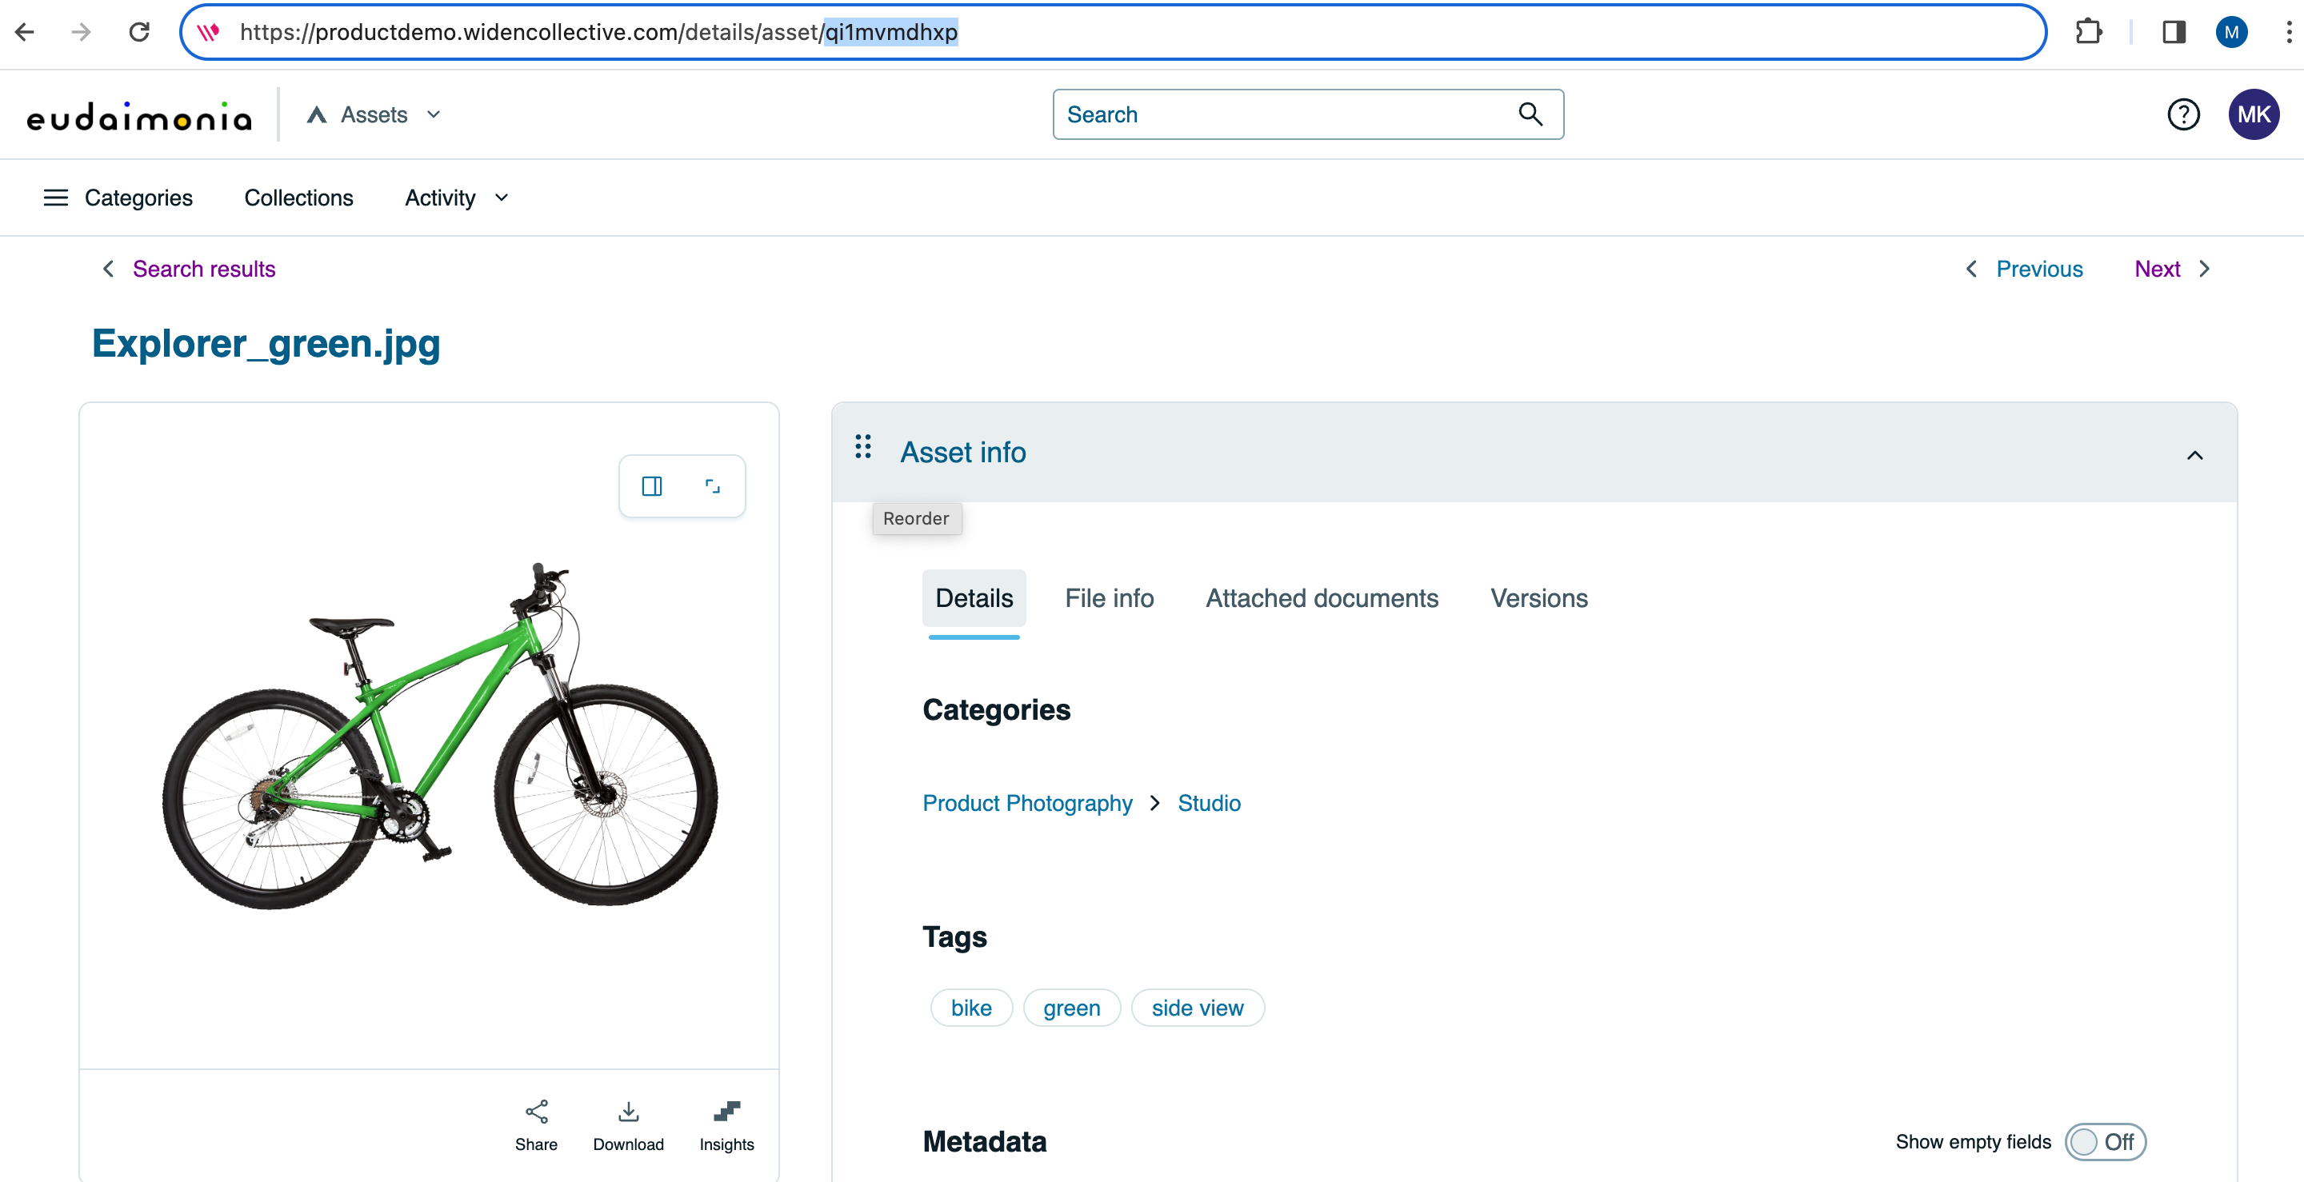Collapse the Asset info panel

coord(2195,455)
